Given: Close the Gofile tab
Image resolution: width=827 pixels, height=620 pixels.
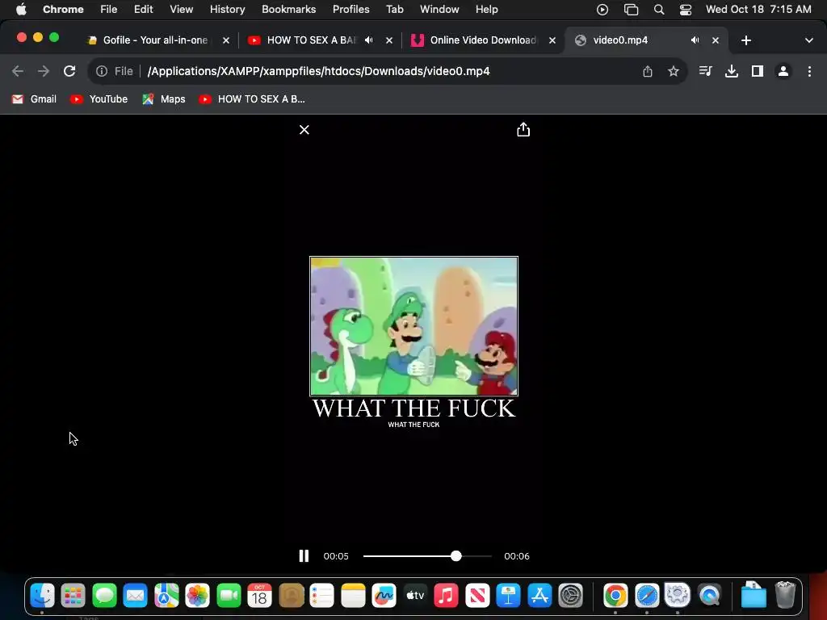Looking at the screenshot, I should [x=226, y=40].
